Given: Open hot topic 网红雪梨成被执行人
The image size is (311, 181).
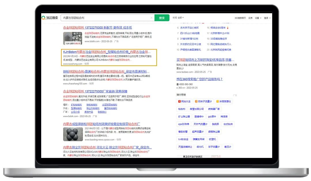Looking at the screenshot, I should 221,44.
